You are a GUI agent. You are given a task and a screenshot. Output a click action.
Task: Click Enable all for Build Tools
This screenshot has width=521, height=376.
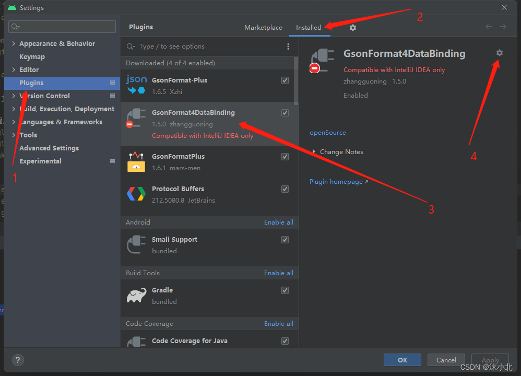[x=278, y=273]
